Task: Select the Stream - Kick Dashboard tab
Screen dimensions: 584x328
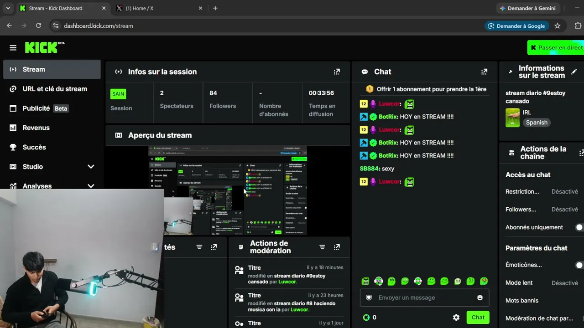Action: pyautogui.click(x=63, y=8)
